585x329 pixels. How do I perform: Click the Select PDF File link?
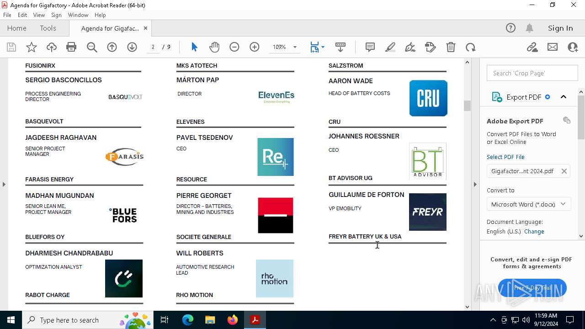click(x=505, y=157)
